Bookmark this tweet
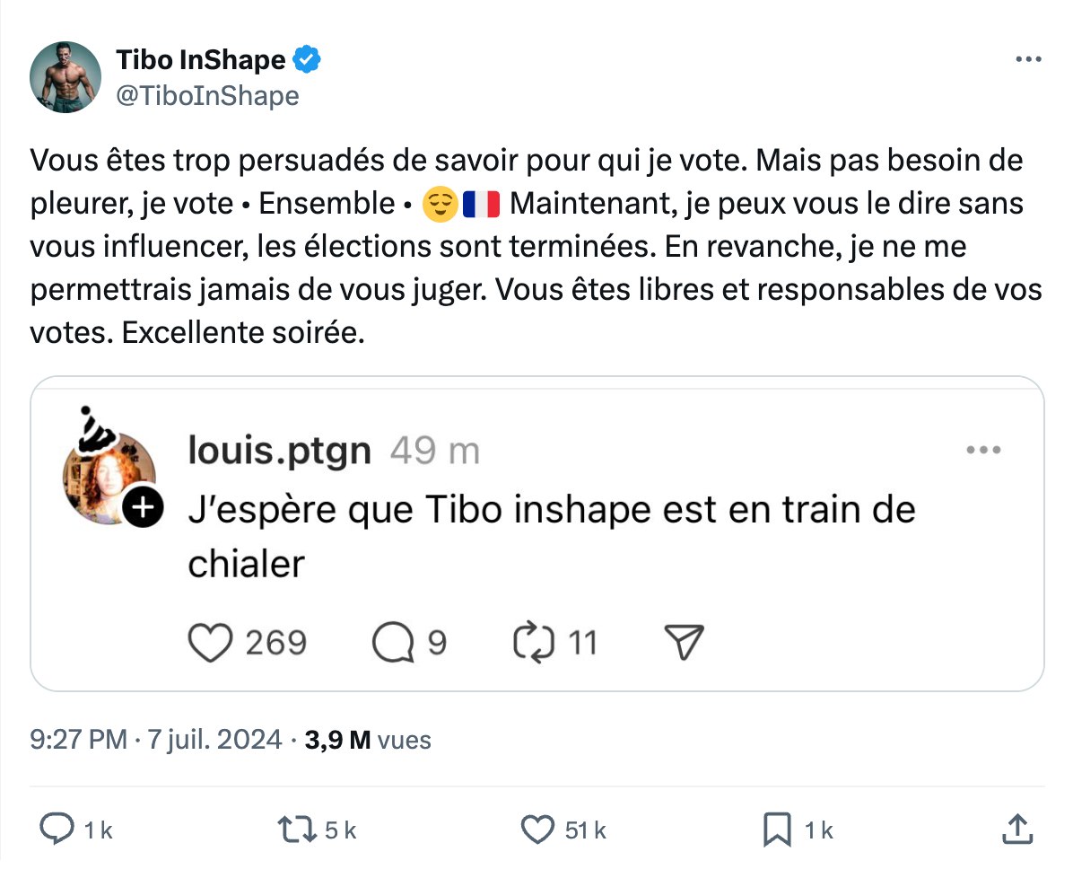 [x=776, y=830]
